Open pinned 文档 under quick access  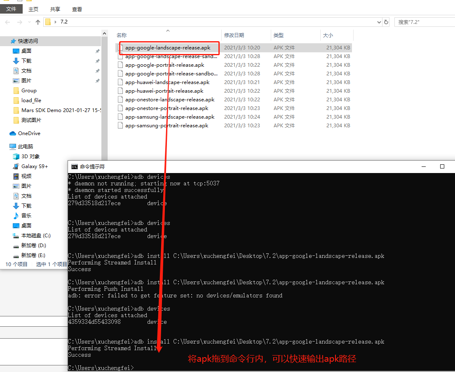click(26, 71)
